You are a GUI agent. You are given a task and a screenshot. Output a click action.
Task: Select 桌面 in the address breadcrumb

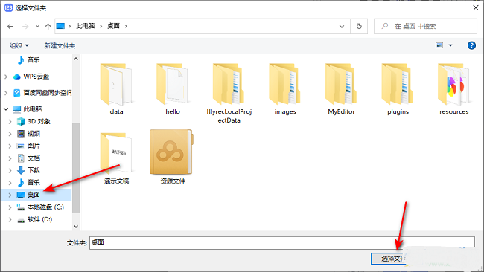[x=113, y=26]
